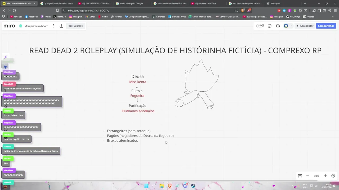Viewport: 339px width, 190px height.
Task: Select the campfire drawing on board
Action: [197, 84]
